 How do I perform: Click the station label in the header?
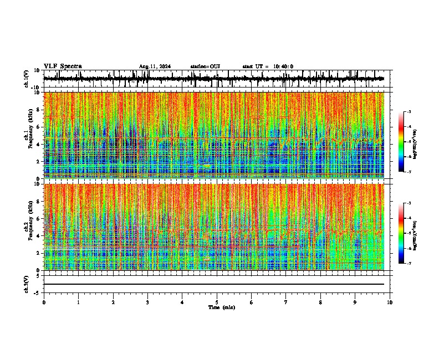click(x=205, y=66)
